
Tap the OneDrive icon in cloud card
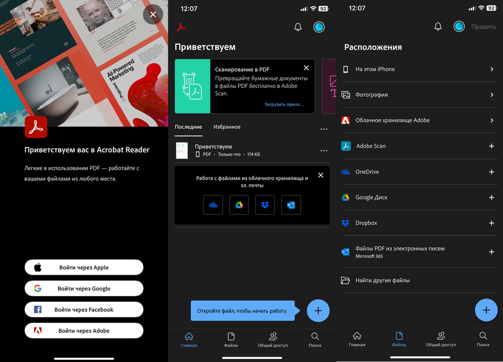pyautogui.click(x=213, y=205)
